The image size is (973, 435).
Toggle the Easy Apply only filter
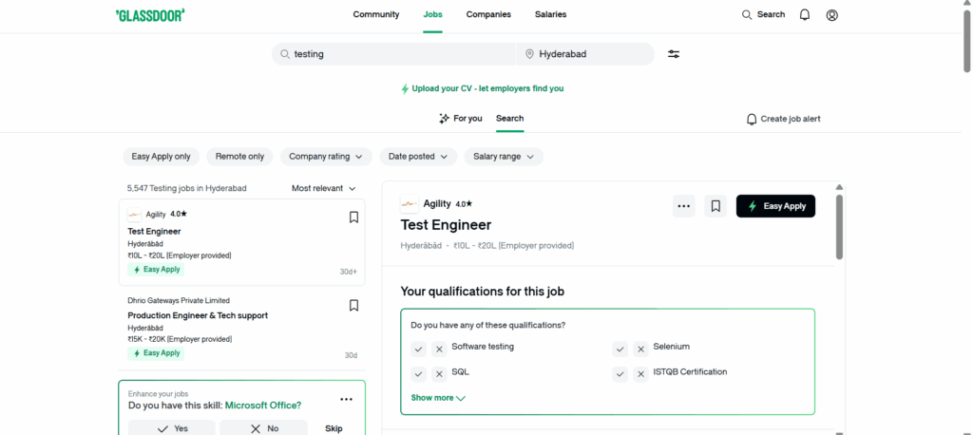162,157
